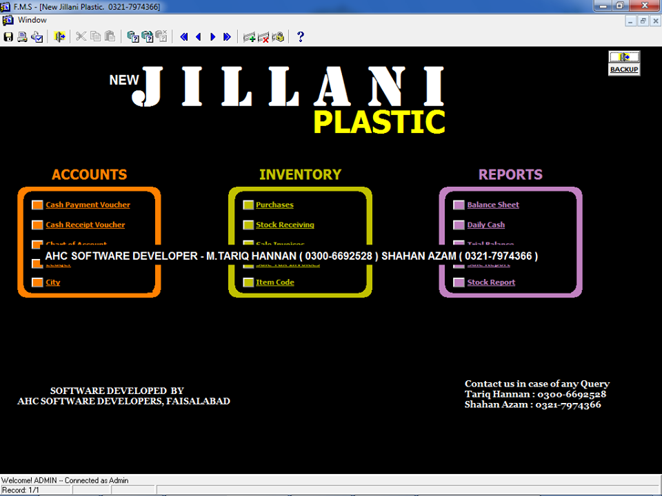
Task: Click the Save icon in toolbar
Action: 8,37
